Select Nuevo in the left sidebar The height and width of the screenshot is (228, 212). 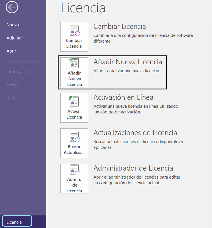pos(13,25)
